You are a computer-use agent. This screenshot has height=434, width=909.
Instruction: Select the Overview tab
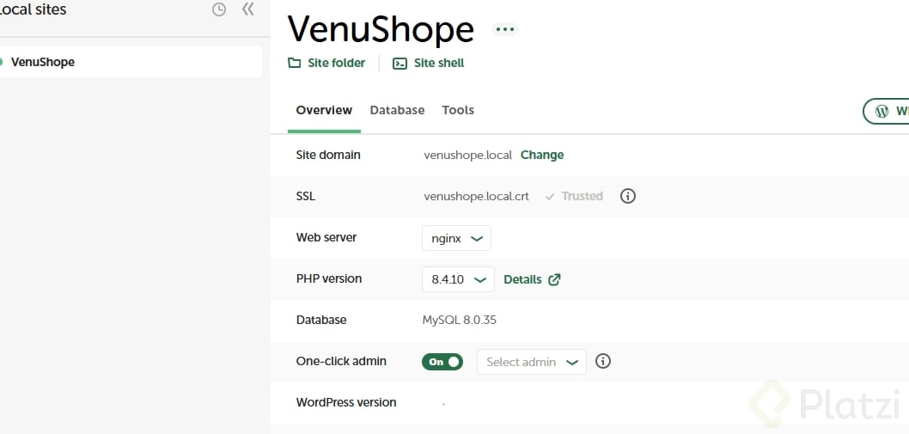(x=324, y=110)
